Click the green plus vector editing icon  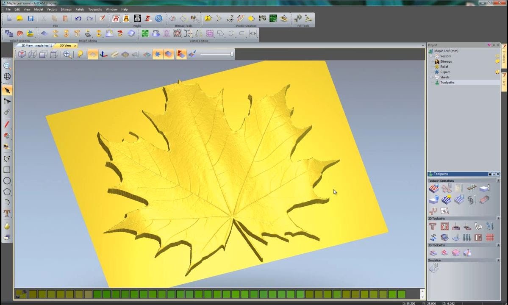(145, 33)
